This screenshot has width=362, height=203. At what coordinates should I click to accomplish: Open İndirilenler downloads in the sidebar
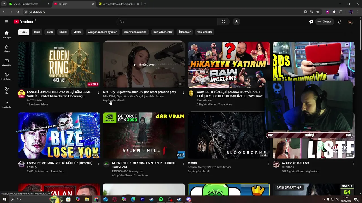click(7, 104)
